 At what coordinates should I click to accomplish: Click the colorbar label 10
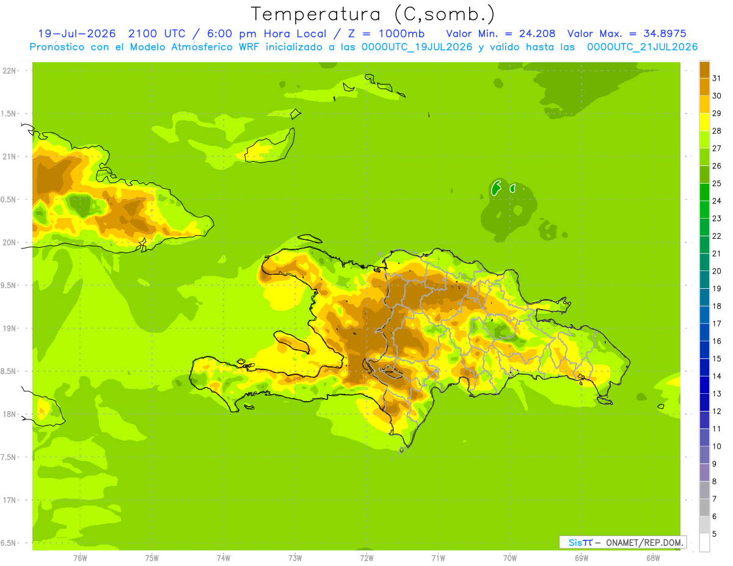coord(717,446)
